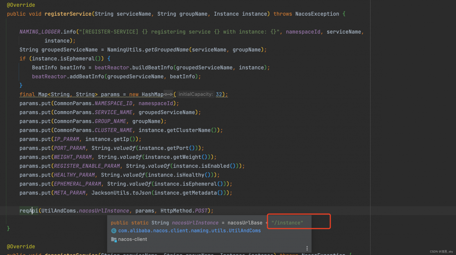Image resolution: width=456 pixels, height=255 pixels.
Task: Click IP_PARAM constant
Action: pos(67,139)
